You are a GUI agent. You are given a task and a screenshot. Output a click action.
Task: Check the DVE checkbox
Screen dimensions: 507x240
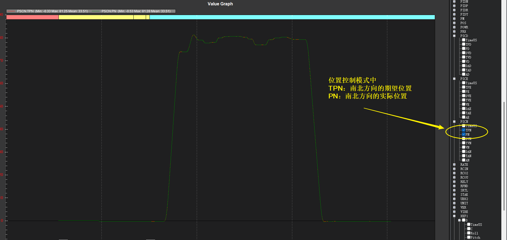click(x=464, y=96)
